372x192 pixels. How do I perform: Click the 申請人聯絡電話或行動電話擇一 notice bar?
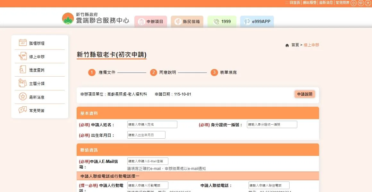tap(198, 176)
